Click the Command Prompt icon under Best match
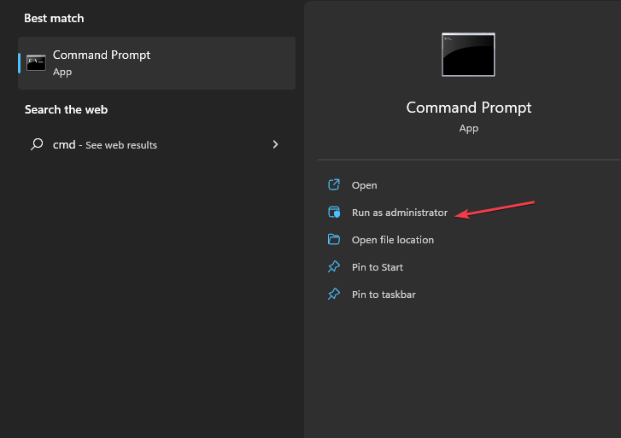 click(x=36, y=62)
